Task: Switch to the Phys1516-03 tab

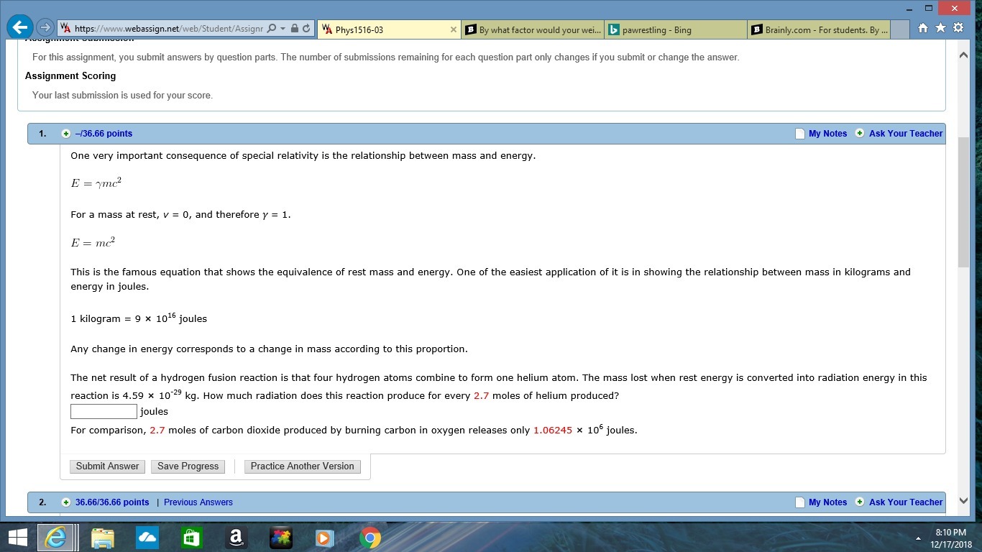Action: pos(388,29)
